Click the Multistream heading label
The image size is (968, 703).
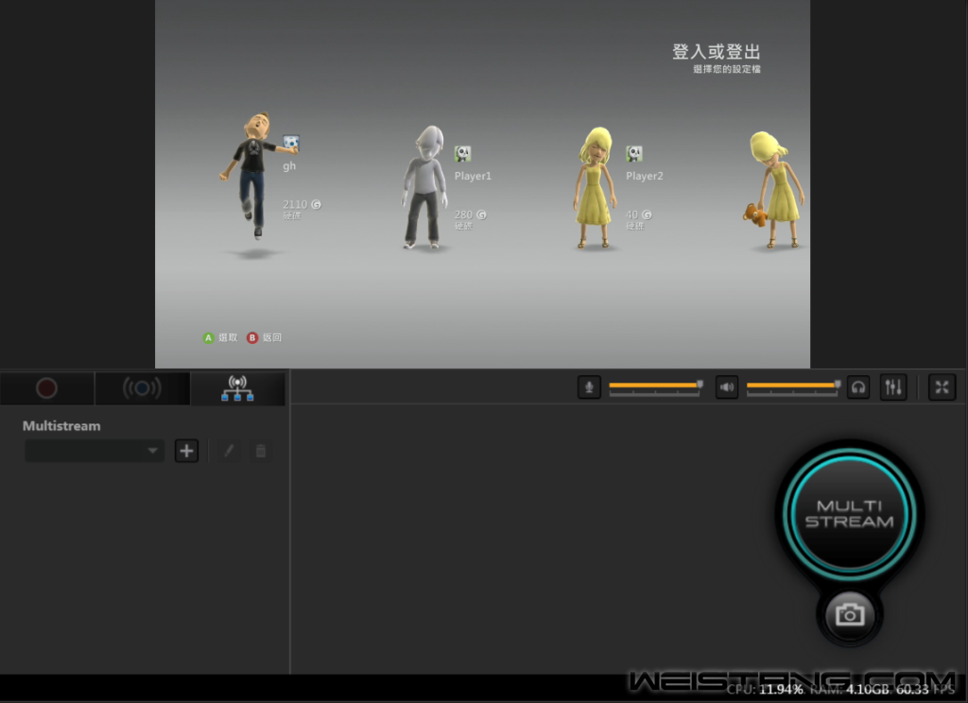[61, 426]
